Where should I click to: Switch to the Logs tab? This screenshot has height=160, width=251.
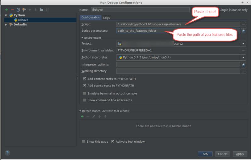tap(106, 18)
